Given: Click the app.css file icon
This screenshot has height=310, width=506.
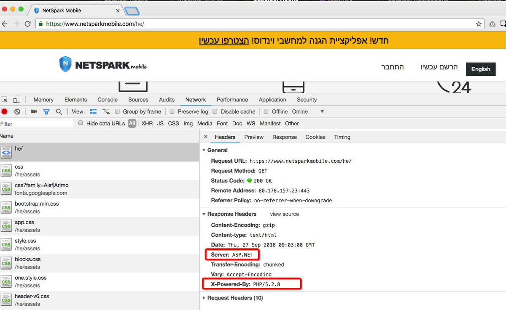Looking at the screenshot, I should [6, 226].
